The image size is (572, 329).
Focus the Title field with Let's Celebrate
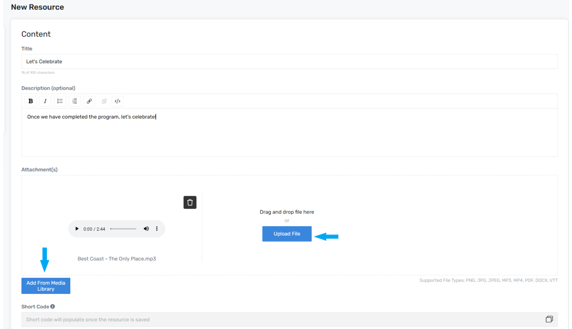pyautogui.click(x=290, y=62)
